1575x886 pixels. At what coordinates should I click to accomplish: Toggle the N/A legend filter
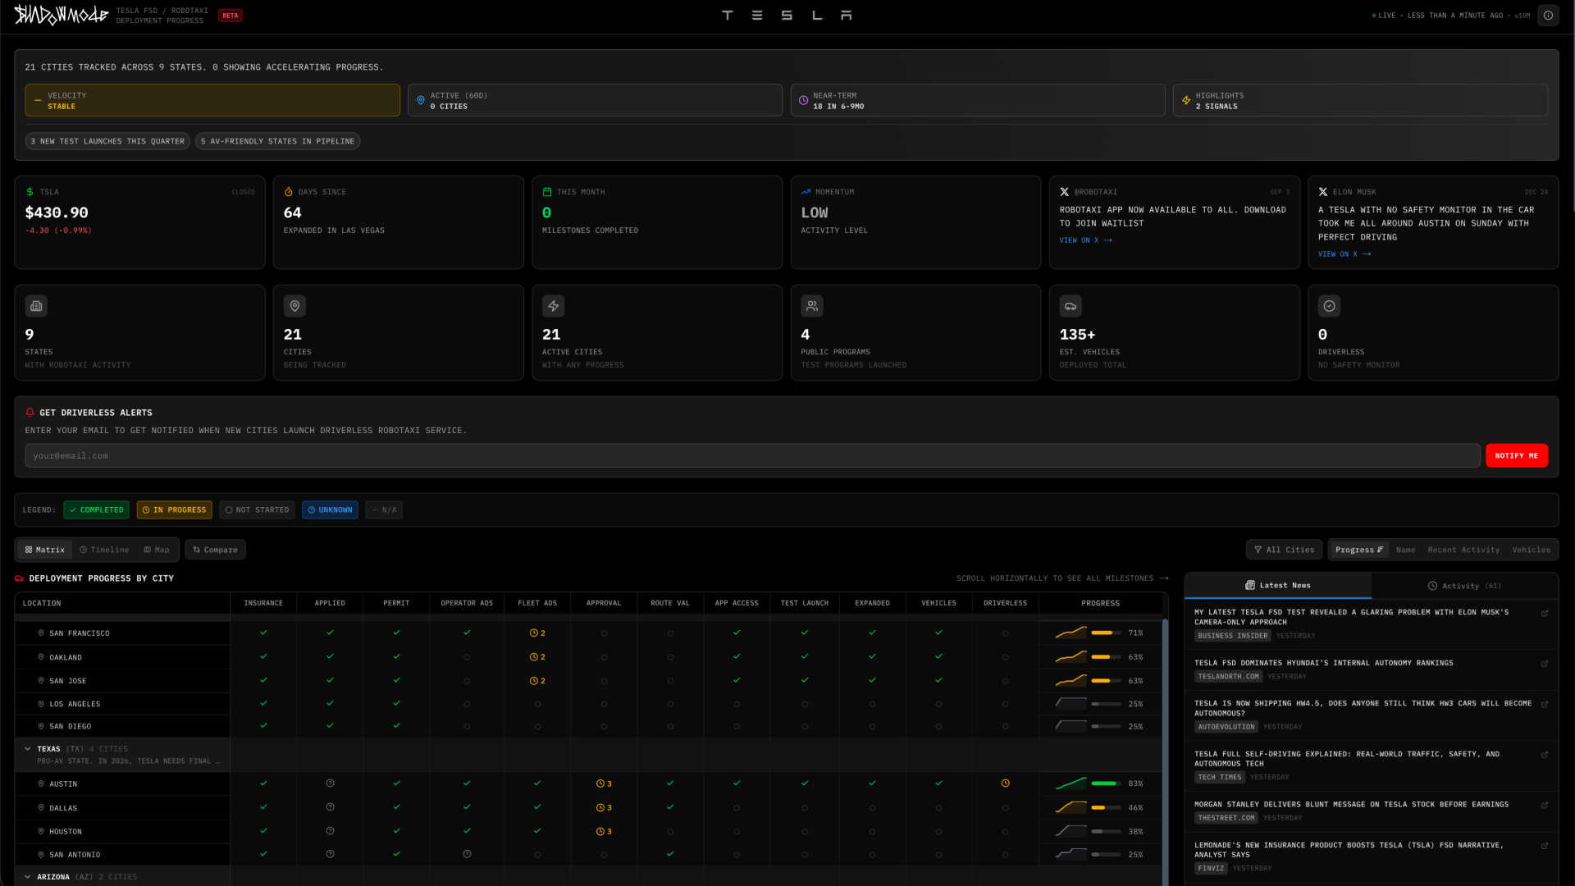pyautogui.click(x=384, y=510)
